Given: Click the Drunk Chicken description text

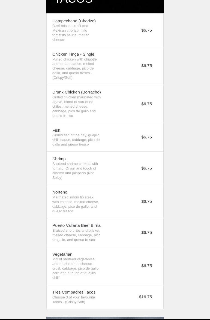Looking at the screenshot, I should click(x=76, y=106).
